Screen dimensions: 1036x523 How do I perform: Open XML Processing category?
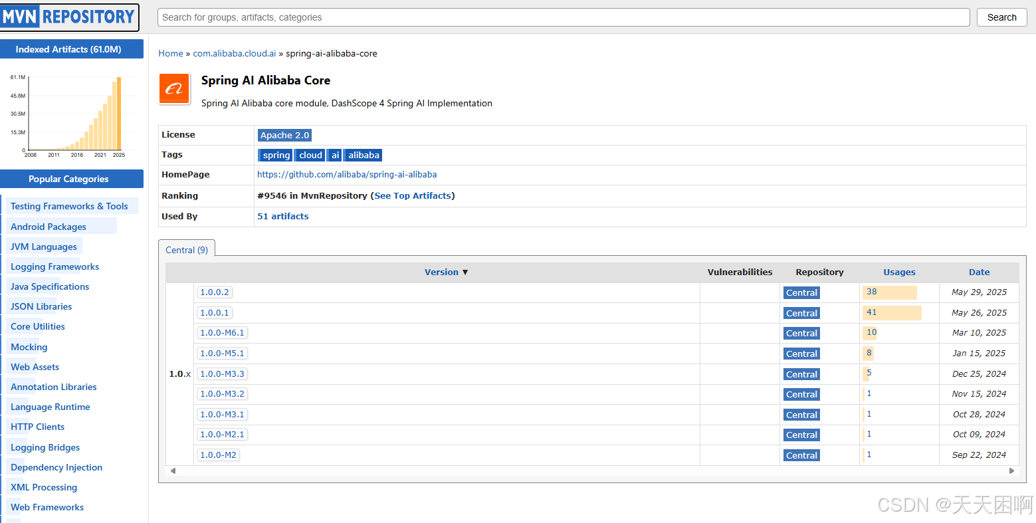coord(44,487)
